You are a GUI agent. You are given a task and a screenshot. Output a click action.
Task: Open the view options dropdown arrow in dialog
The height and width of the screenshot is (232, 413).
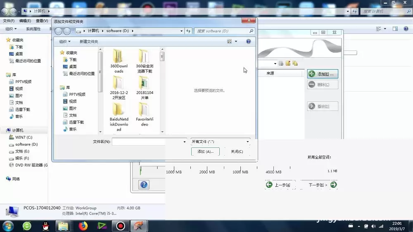[236, 41]
